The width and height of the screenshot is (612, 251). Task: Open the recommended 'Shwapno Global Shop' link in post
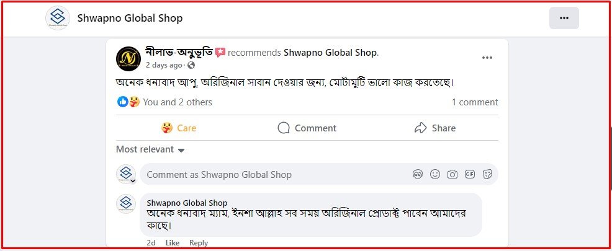point(330,53)
